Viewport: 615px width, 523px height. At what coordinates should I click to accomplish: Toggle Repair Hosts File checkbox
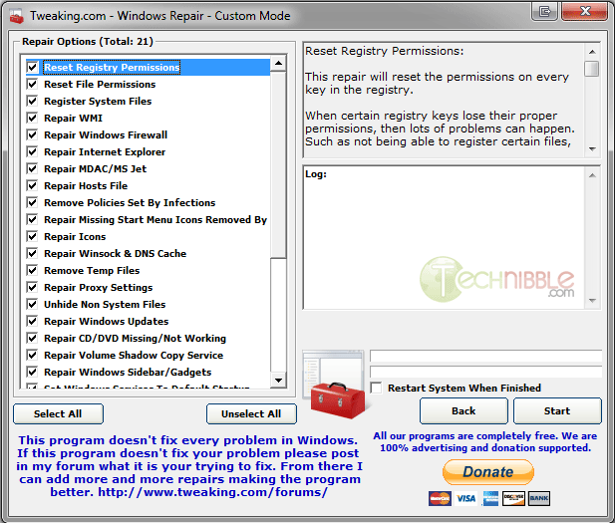(32, 185)
